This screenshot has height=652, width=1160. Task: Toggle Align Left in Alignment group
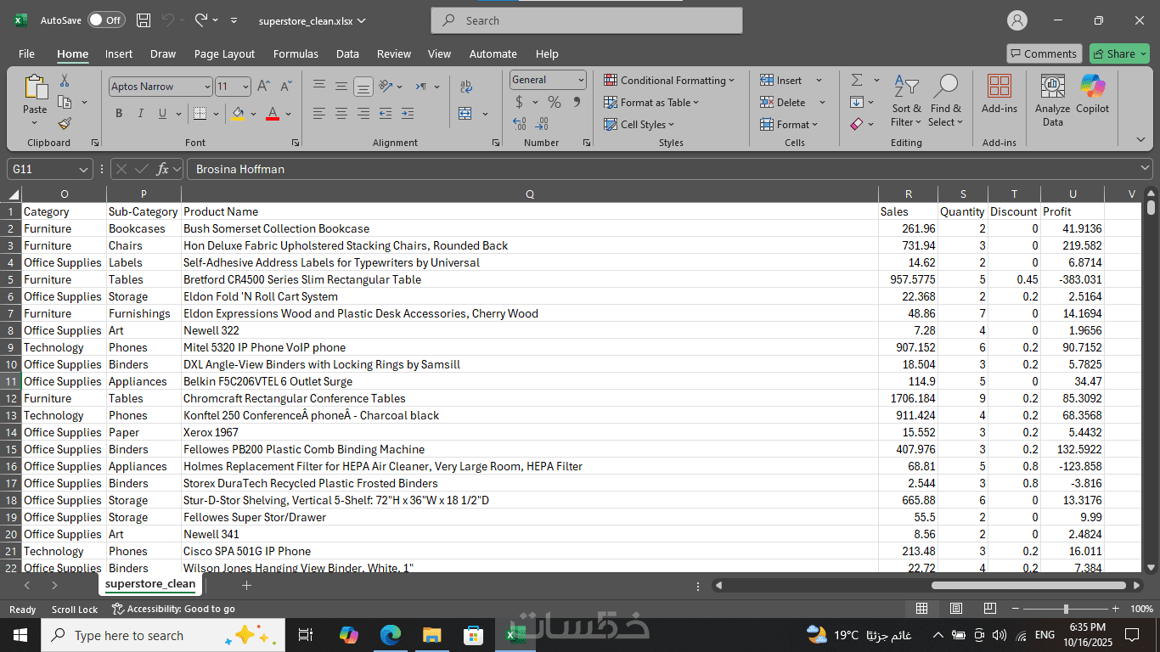tap(318, 114)
